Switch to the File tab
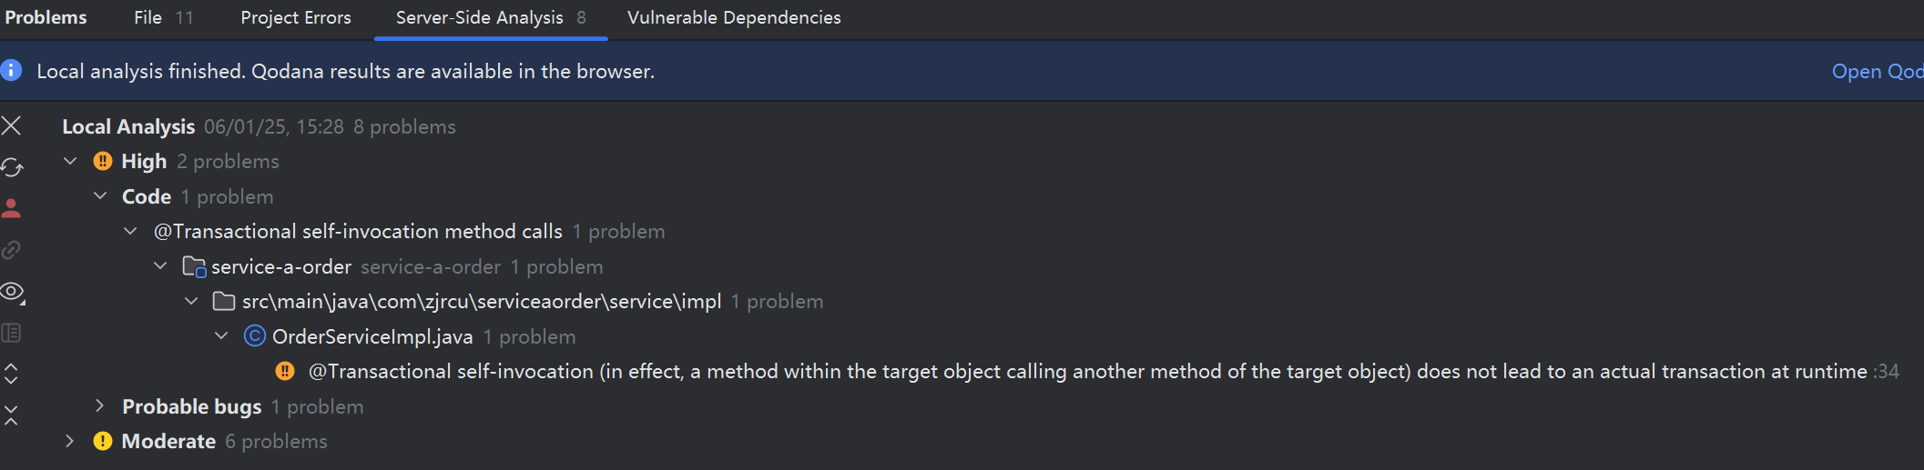Viewport: 1924px width, 470px height. pos(148,17)
